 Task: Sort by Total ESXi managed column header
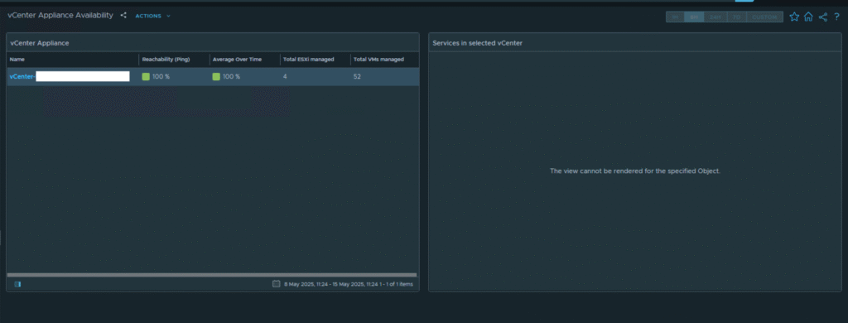click(308, 60)
